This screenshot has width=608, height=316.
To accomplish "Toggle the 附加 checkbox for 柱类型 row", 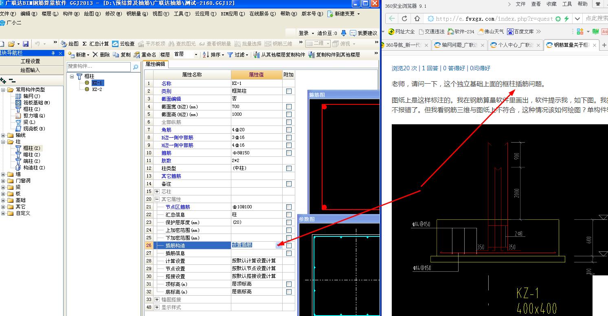I will coord(289,169).
